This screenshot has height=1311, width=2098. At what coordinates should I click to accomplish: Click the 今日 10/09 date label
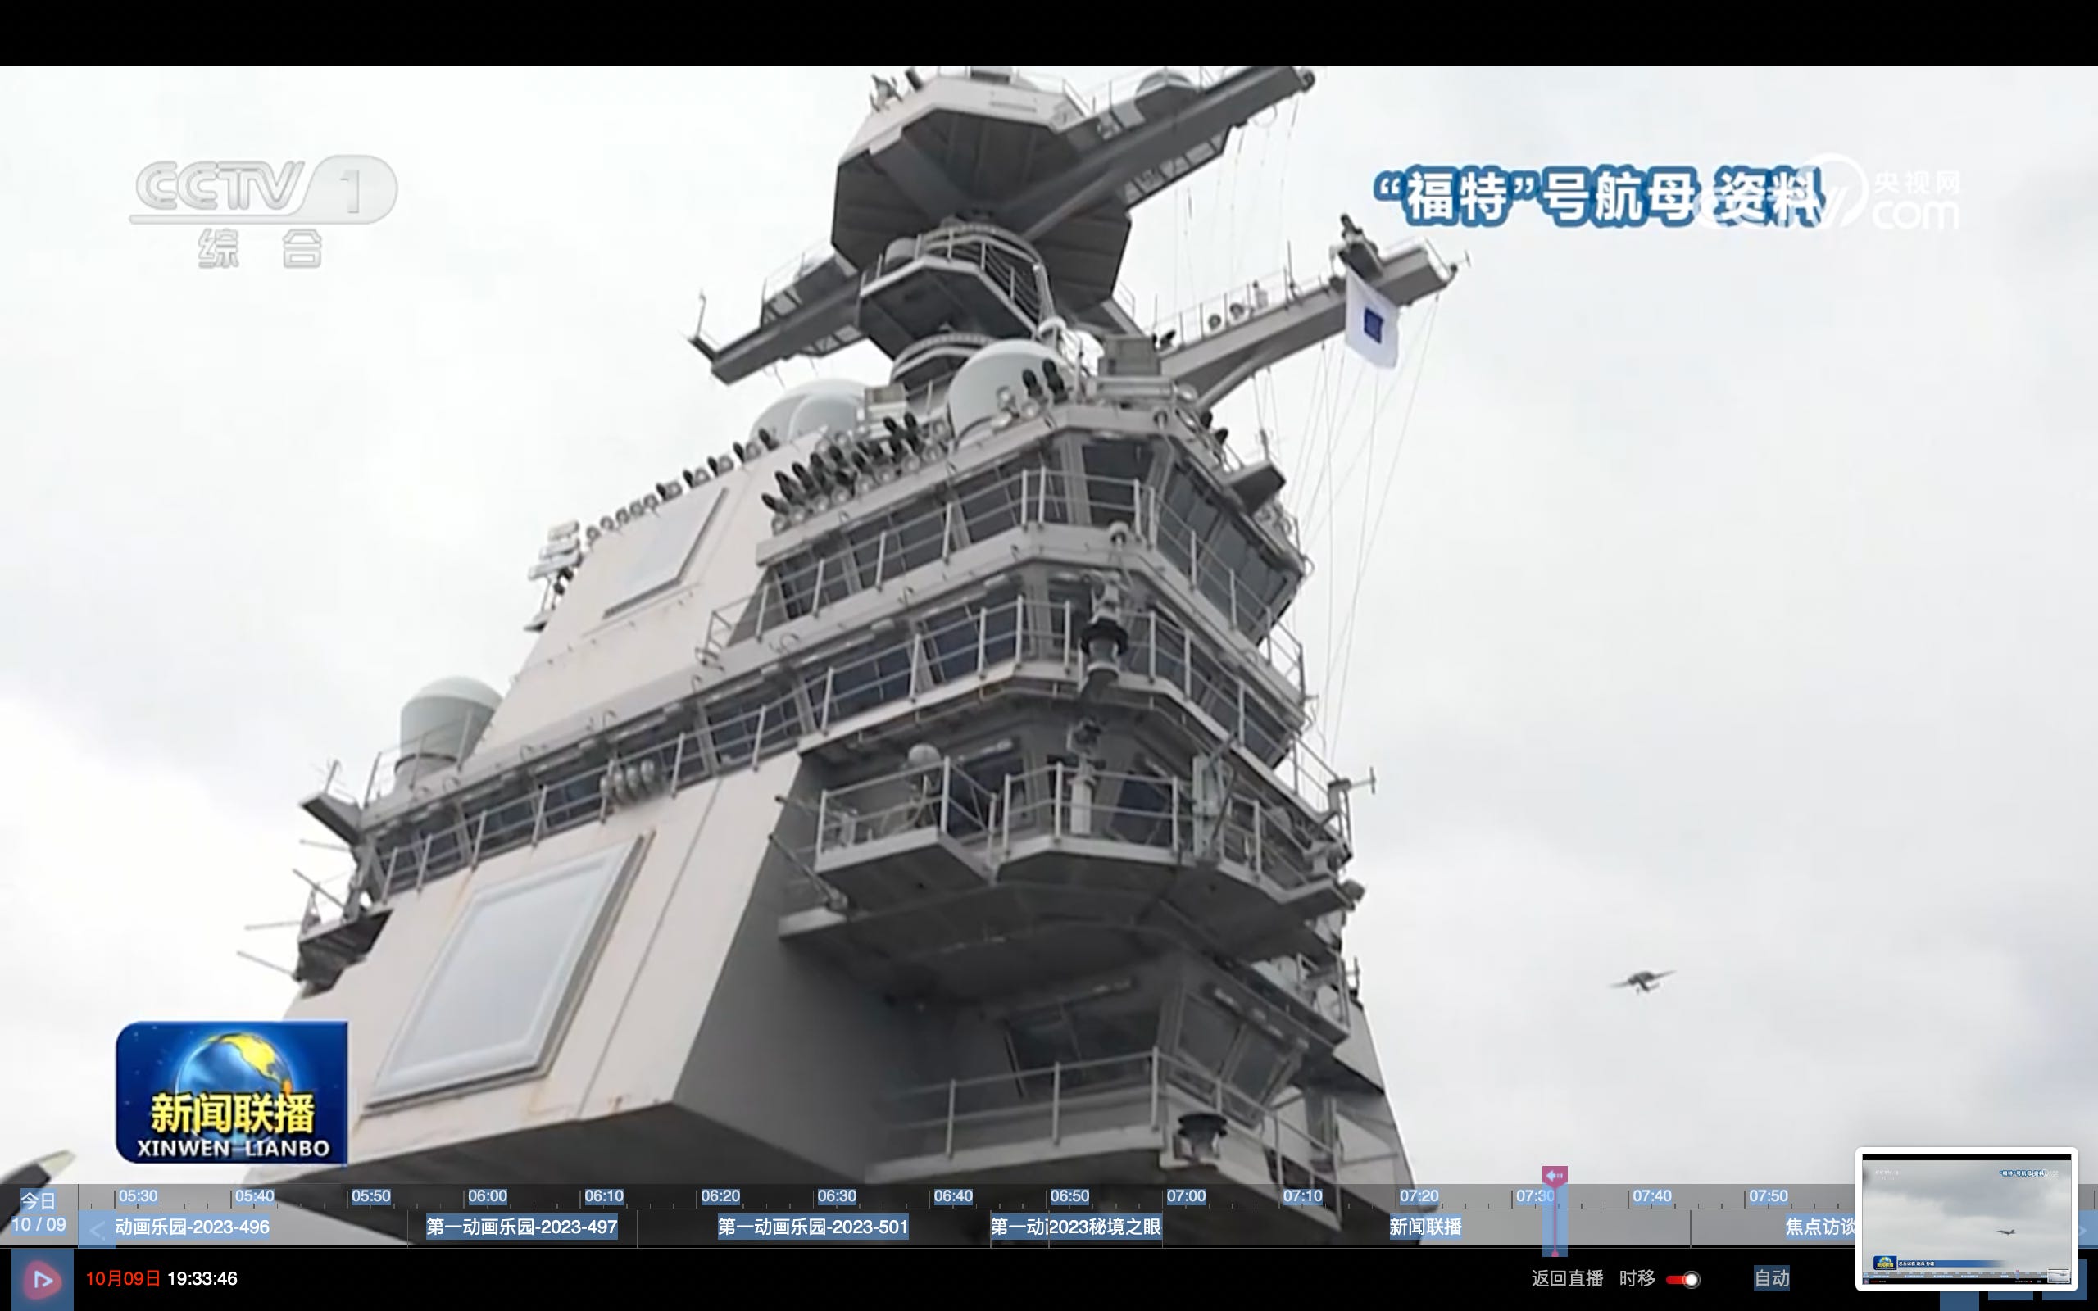pyautogui.click(x=39, y=1213)
